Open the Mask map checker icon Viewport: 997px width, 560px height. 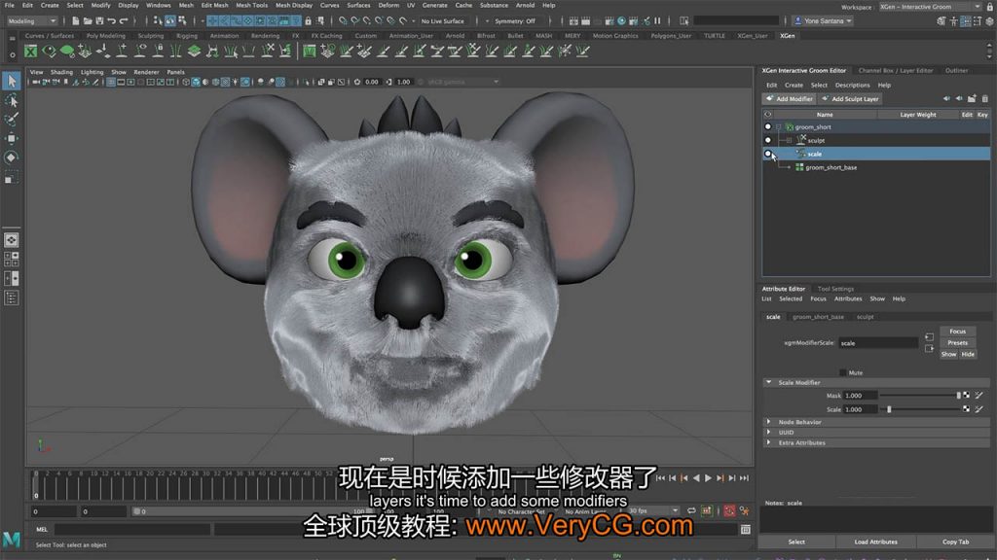(967, 395)
